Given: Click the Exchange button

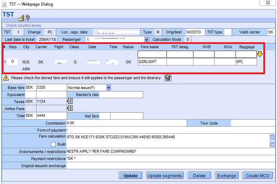Looking at the screenshot, I should pos(227,176).
